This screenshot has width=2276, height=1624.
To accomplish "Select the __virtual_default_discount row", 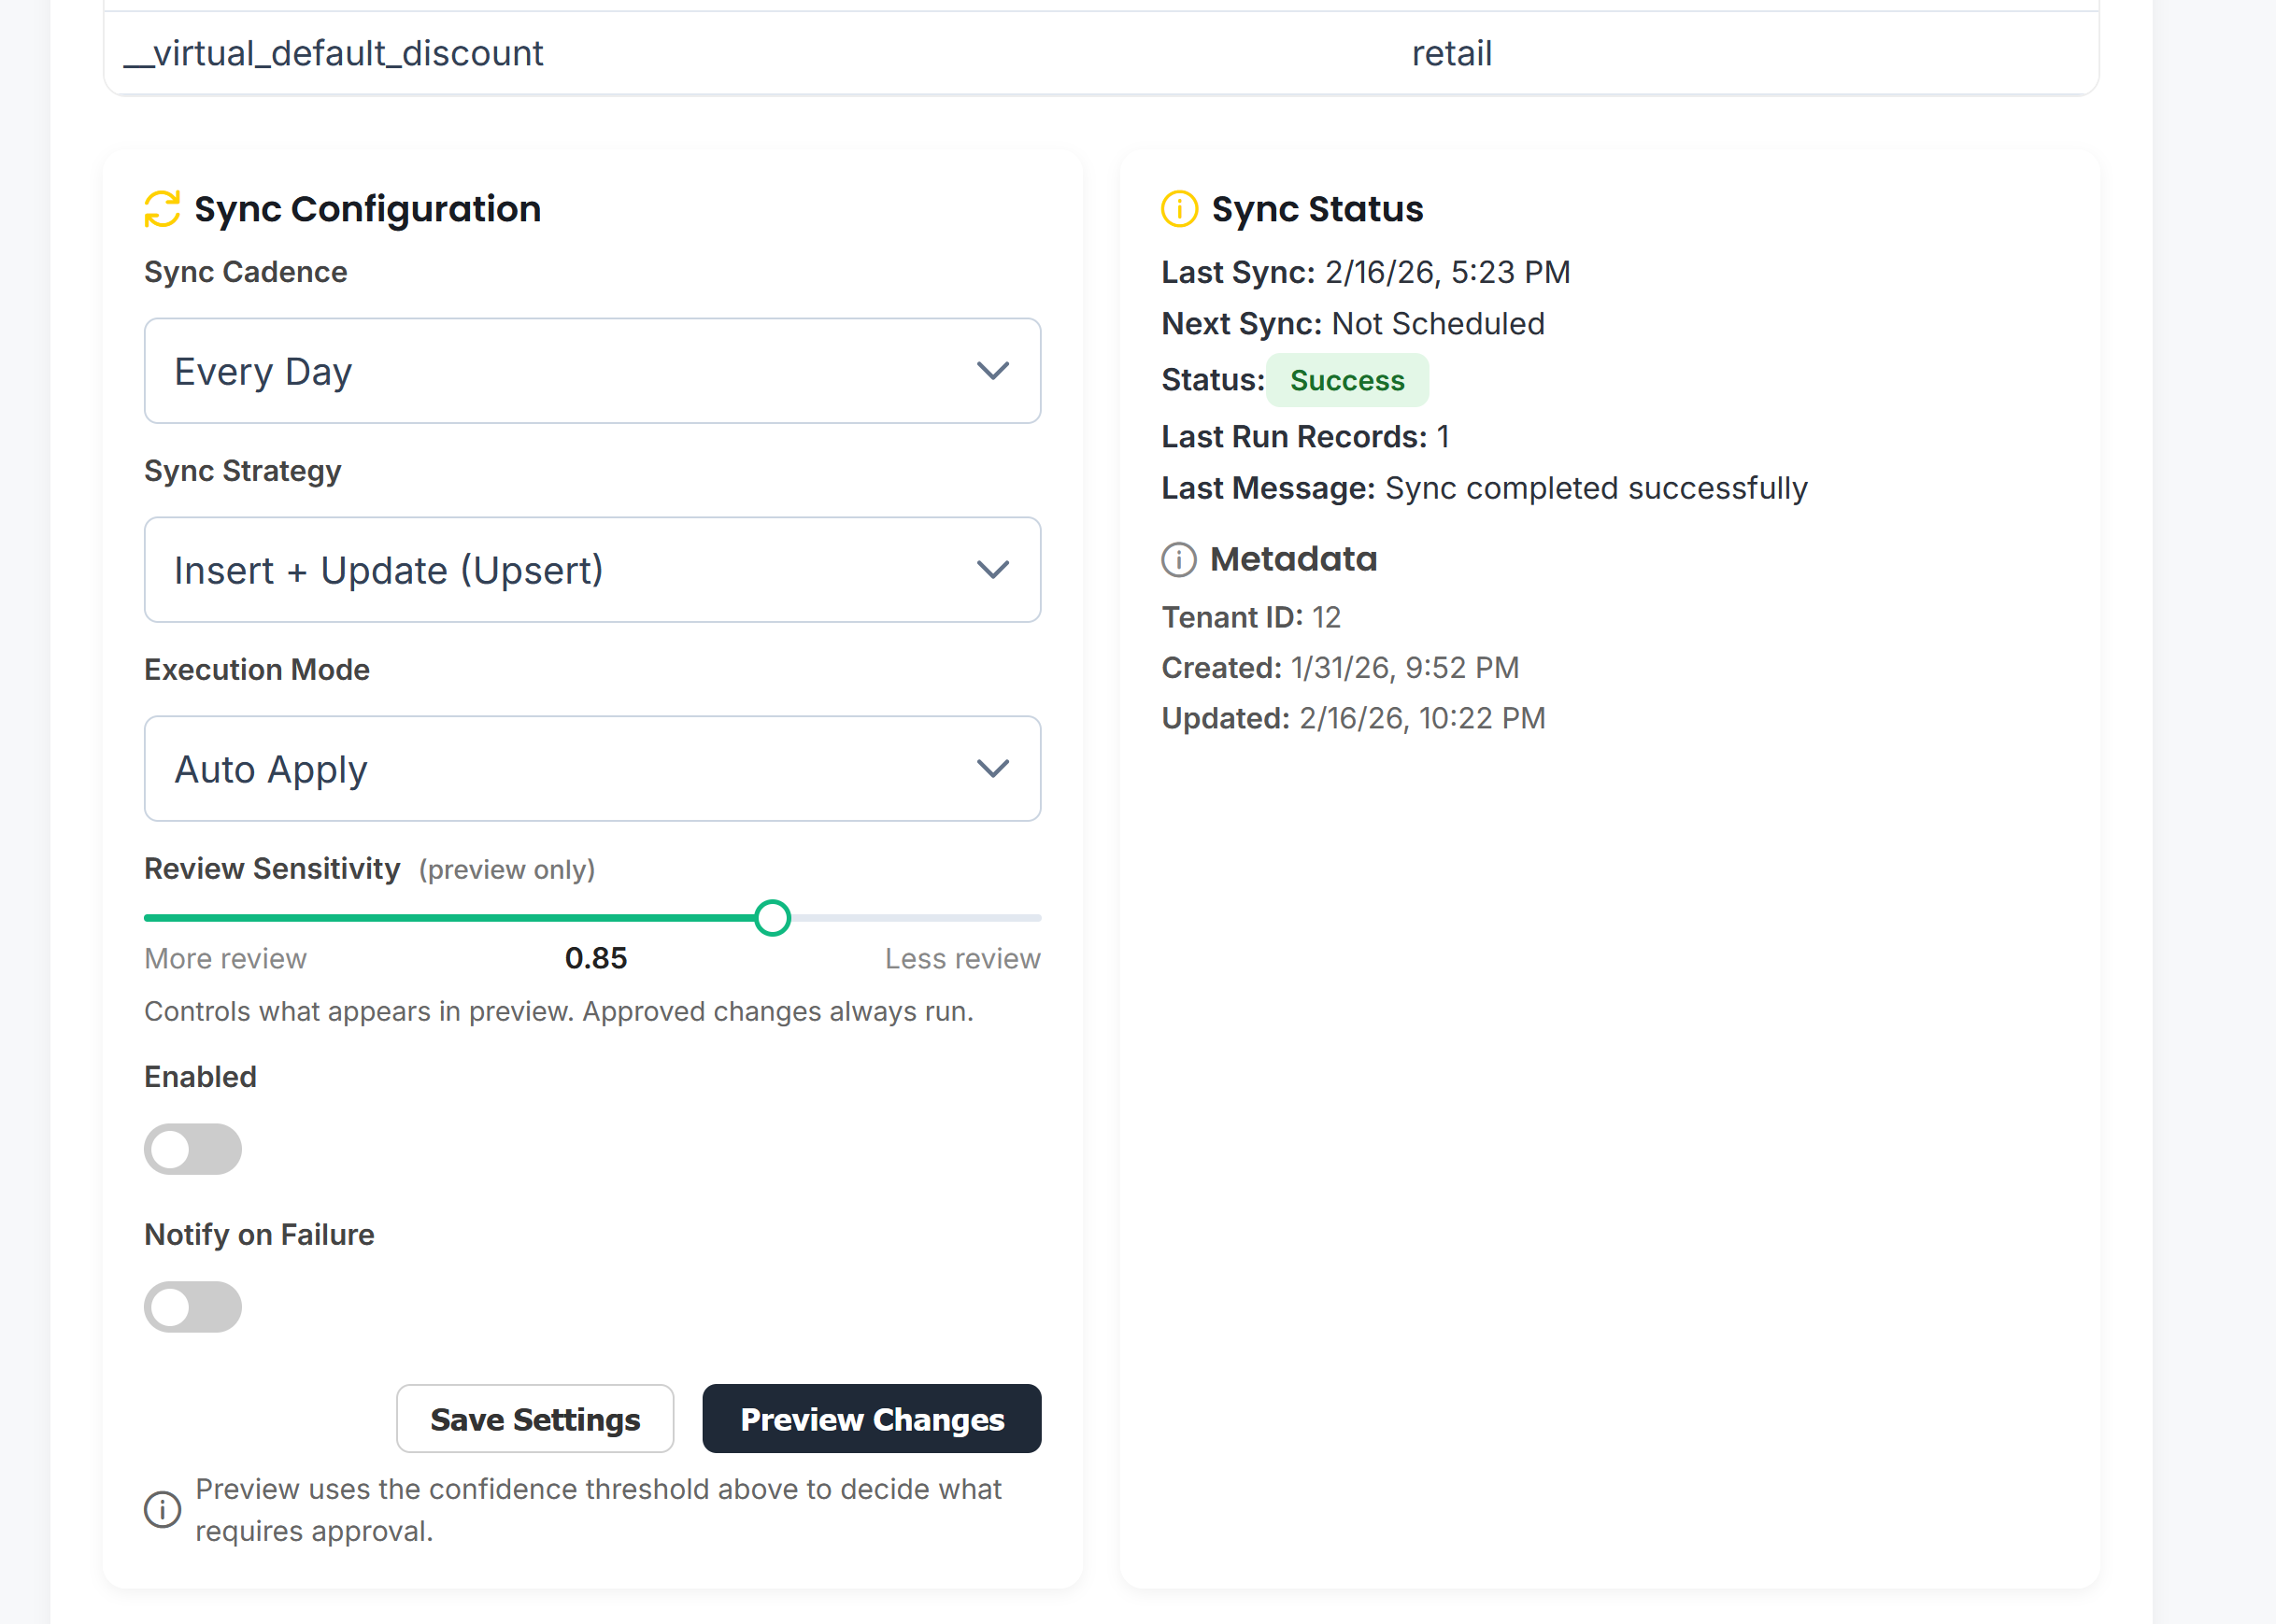I will pos(334,53).
